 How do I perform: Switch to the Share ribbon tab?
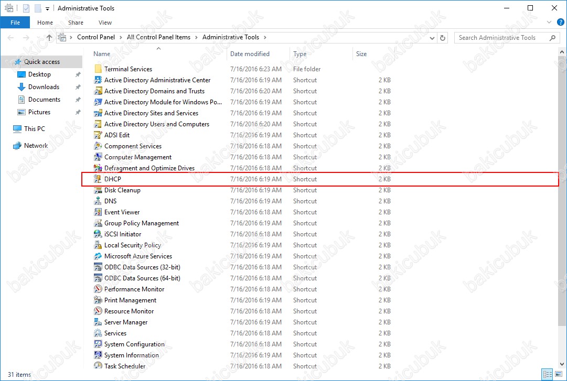click(76, 23)
